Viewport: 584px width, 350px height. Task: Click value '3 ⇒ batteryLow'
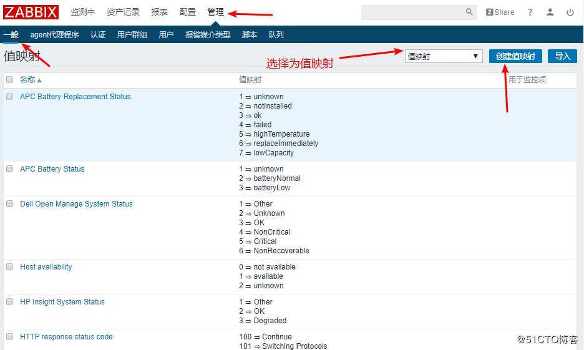pyautogui.click(x=265, y=188)
